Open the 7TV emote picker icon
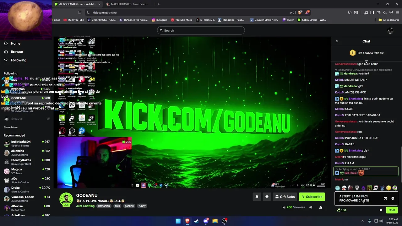Viewport: 402px width, 226px height. click(386, 198)
